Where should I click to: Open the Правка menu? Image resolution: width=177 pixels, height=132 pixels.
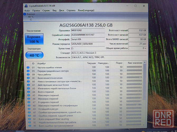[36, 11]
